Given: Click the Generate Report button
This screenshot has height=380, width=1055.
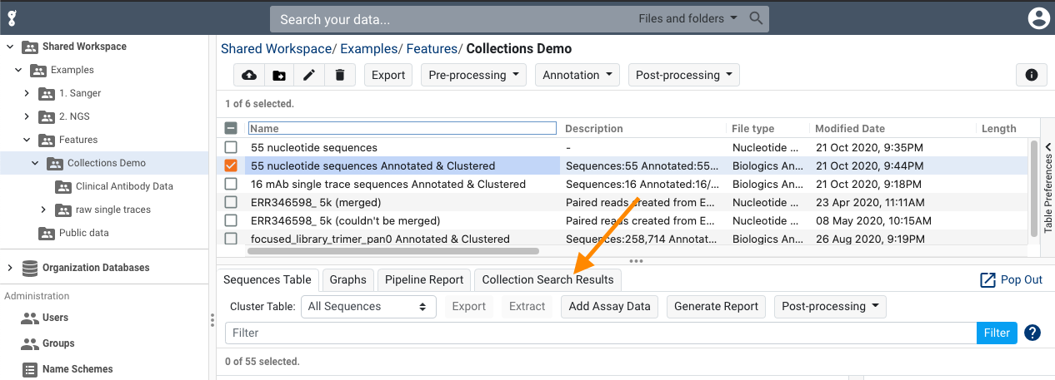Looking at the screenshot, I should pos(716,306).
